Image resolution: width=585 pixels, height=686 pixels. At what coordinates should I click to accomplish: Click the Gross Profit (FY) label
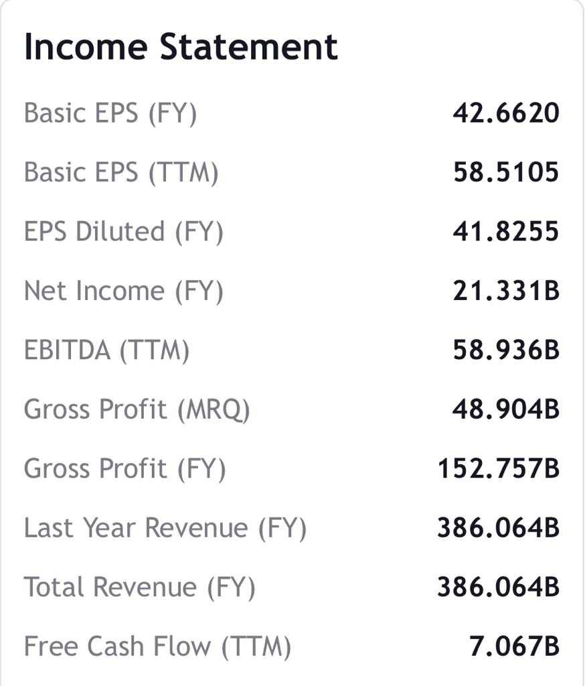coord(125,468)
